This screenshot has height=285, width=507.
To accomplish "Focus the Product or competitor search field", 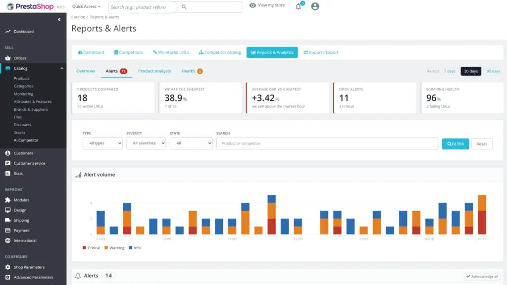I will click(327, 143).
